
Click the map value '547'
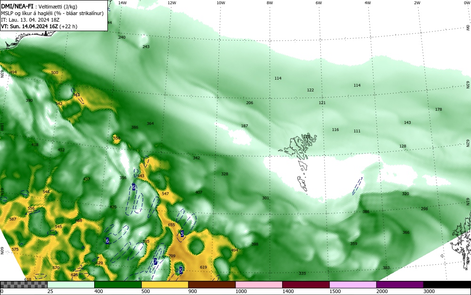click(x=165, y=194)
